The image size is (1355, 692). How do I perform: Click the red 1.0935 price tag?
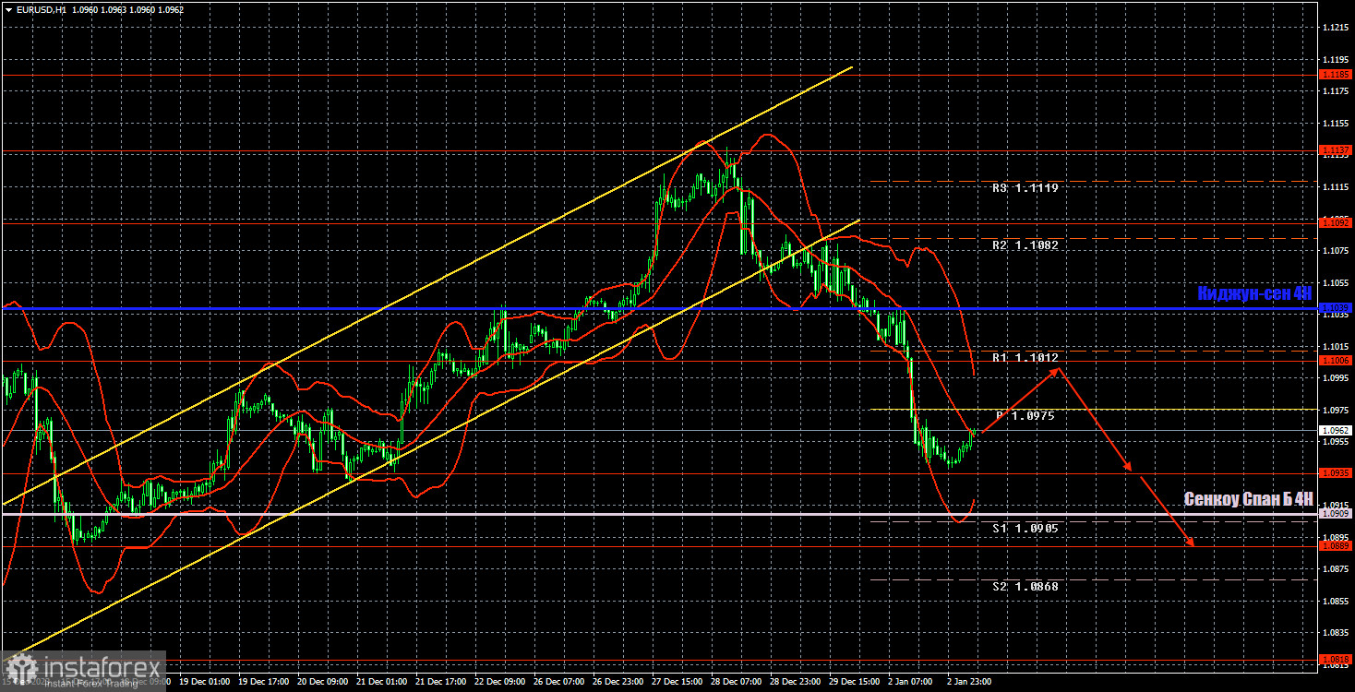tap(1337, 473)
